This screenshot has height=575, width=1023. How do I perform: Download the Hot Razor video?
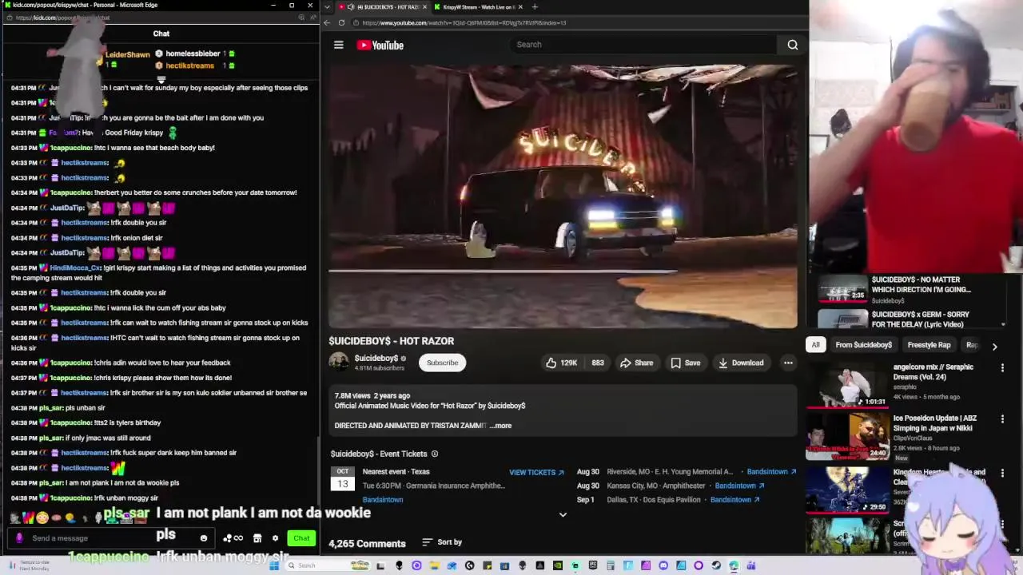(x=741, y=363)
